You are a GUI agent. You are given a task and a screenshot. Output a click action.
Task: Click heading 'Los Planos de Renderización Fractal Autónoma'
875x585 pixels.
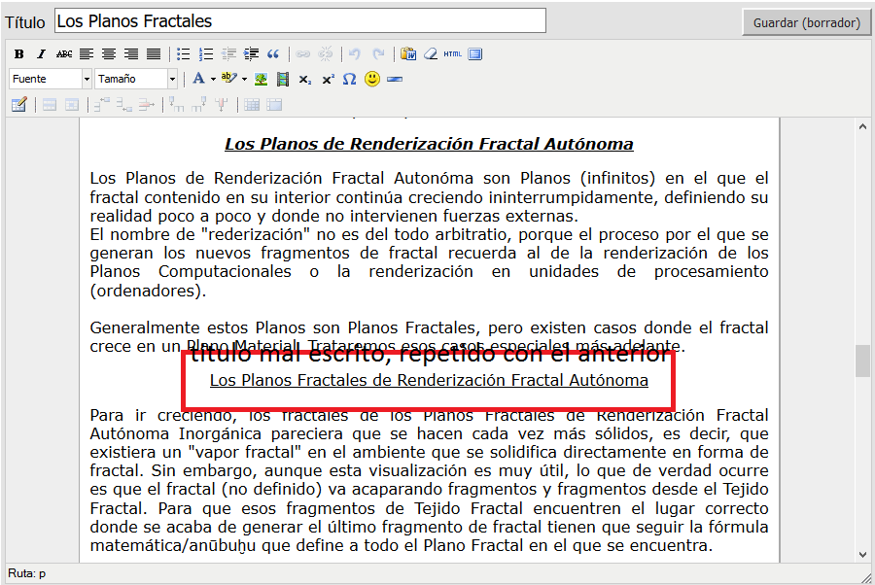point(429,144)
